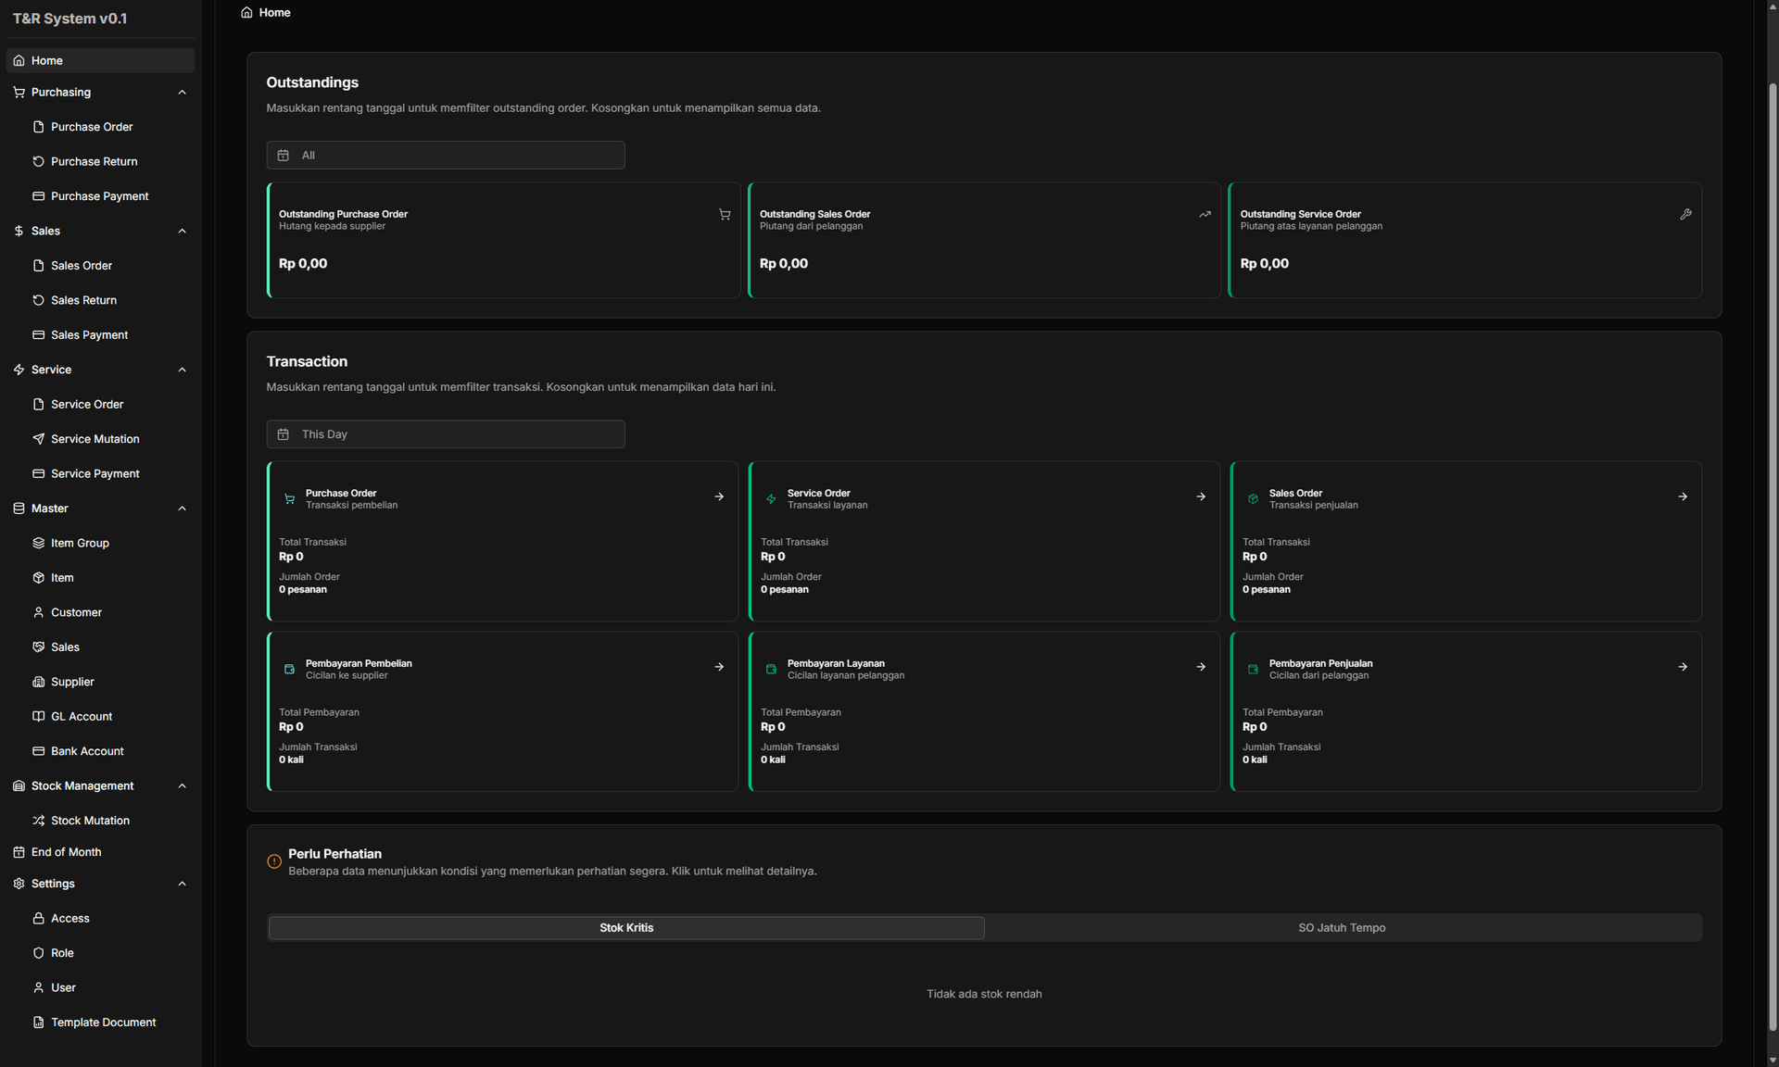The width and height of the screenshot is (1779, 1067).
Task: Open Purchase Order transaction via arrow icon
Action: pyautogui.click(x=719, y=496)
